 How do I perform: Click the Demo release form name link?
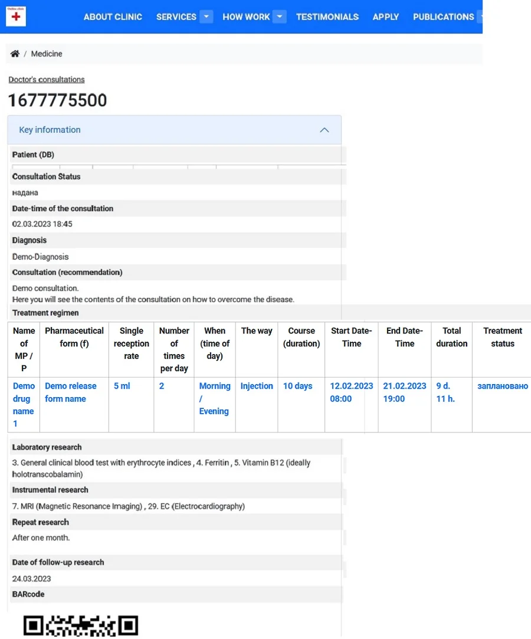[x=70, y=392]
